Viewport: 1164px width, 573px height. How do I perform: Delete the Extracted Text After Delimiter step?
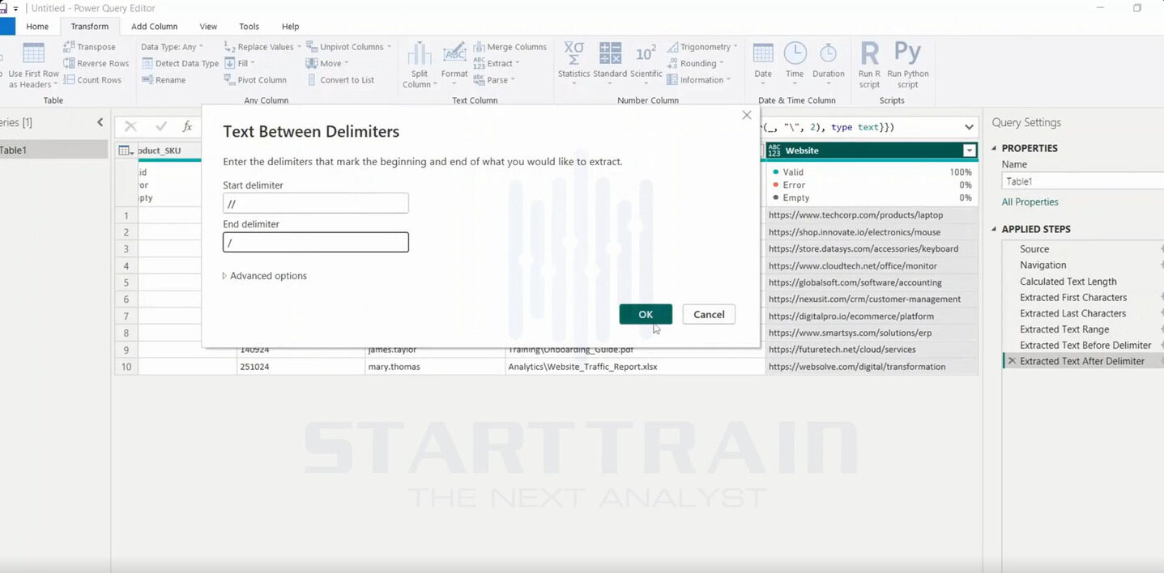[1011, 361]
